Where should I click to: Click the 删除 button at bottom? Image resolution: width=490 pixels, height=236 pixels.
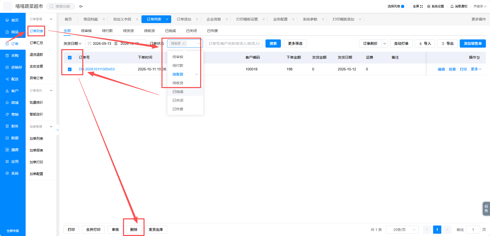point(134,230)
